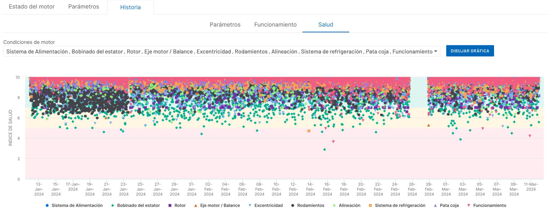Click the light-green Alineación legend diamond
This screenshot has height=215, width=549.
(x=334, y=205)
